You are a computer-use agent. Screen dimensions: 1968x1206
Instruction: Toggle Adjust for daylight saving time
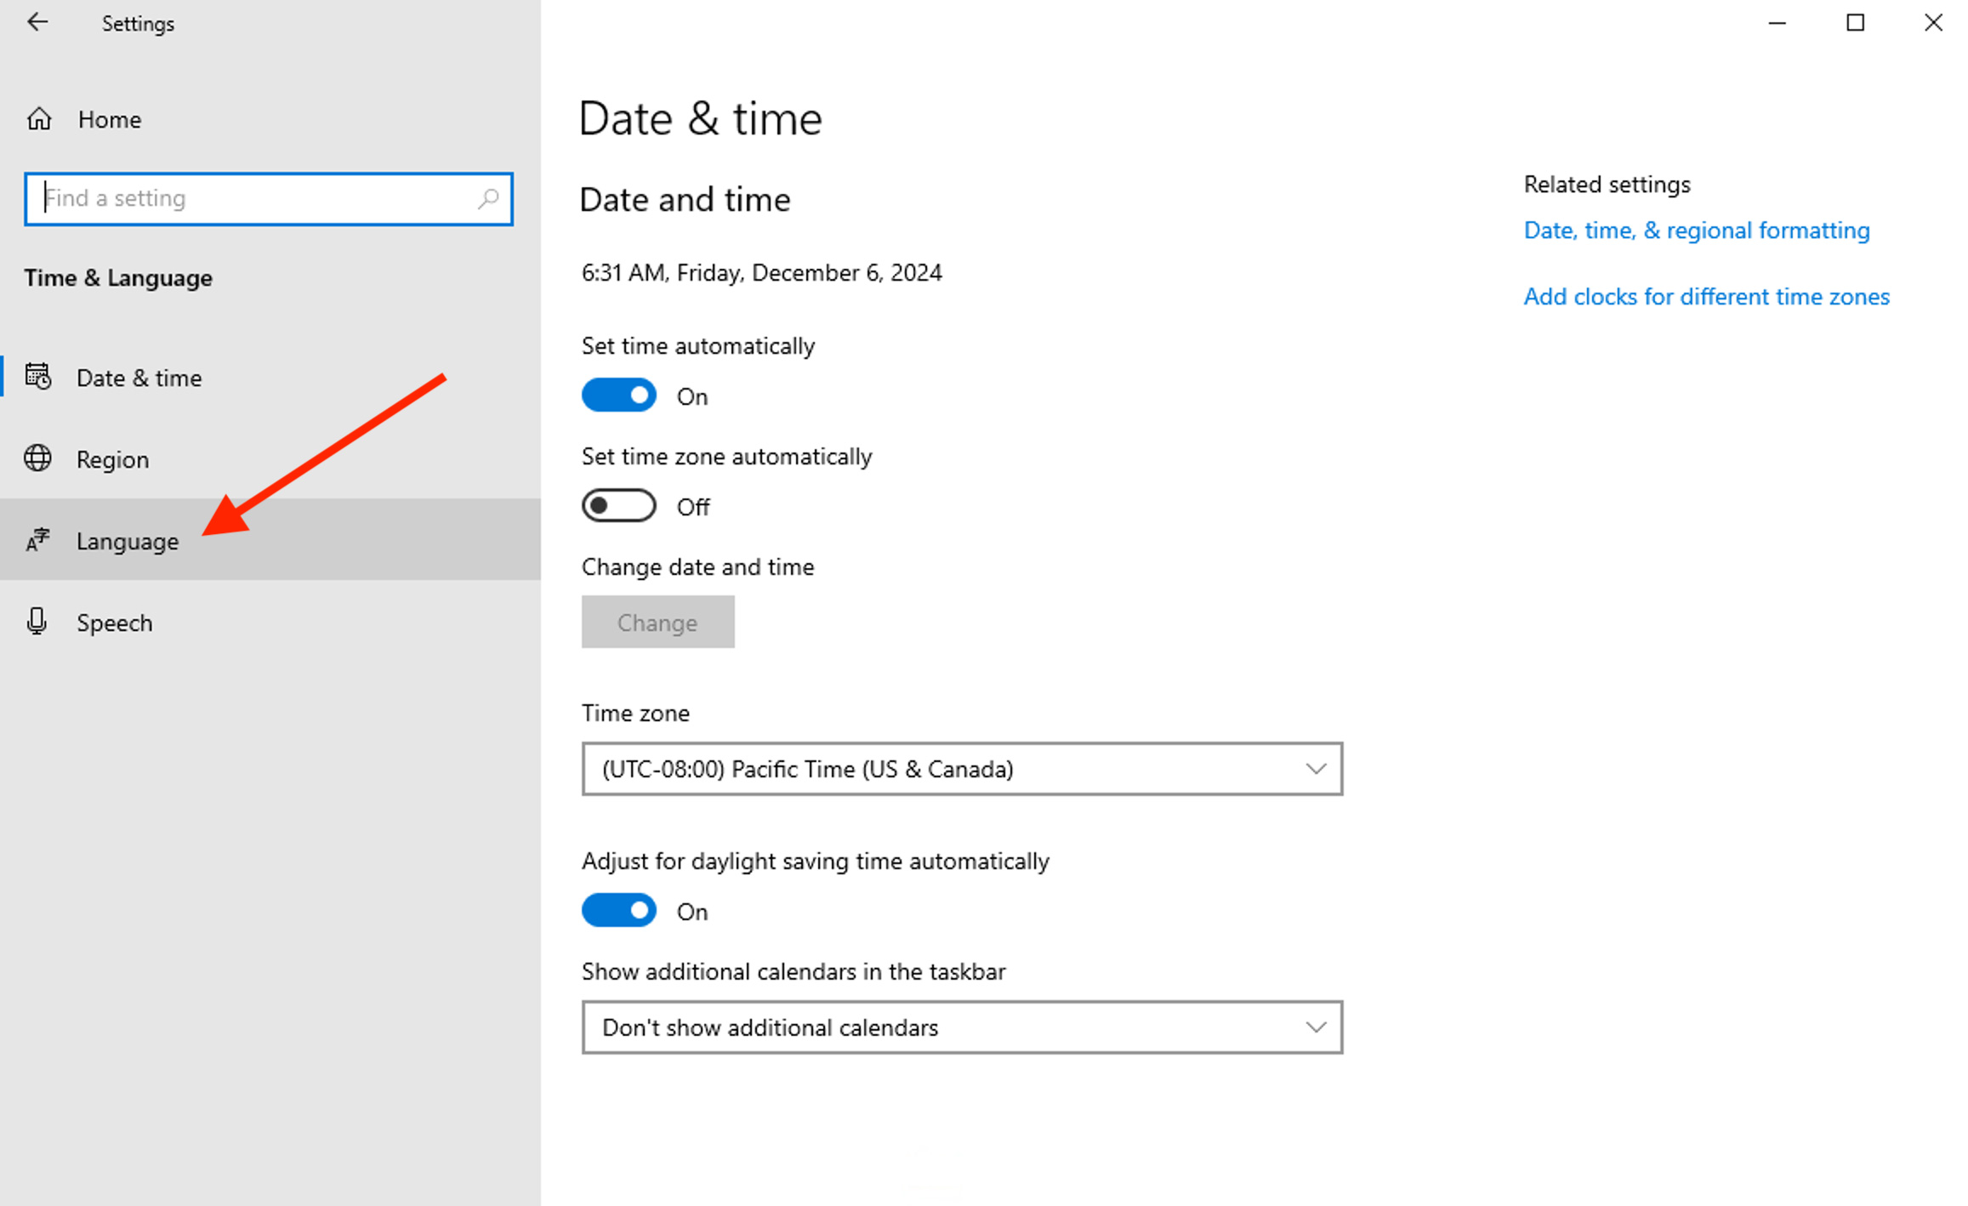point(618,911)
